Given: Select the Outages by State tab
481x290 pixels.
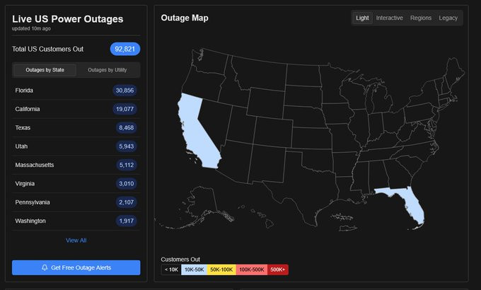Looking at the screenshot, I should click(x=45, y=70).
